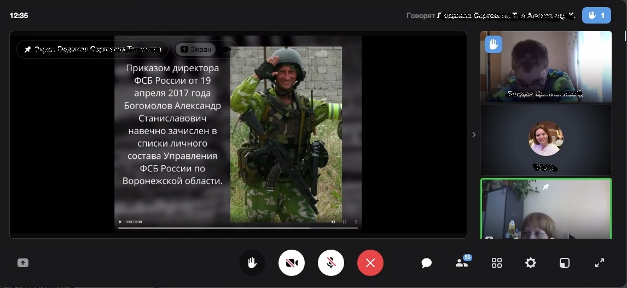Open the shared video's three-dot options menu
Viewport: 627px width, 288px height.
[356, 222]
